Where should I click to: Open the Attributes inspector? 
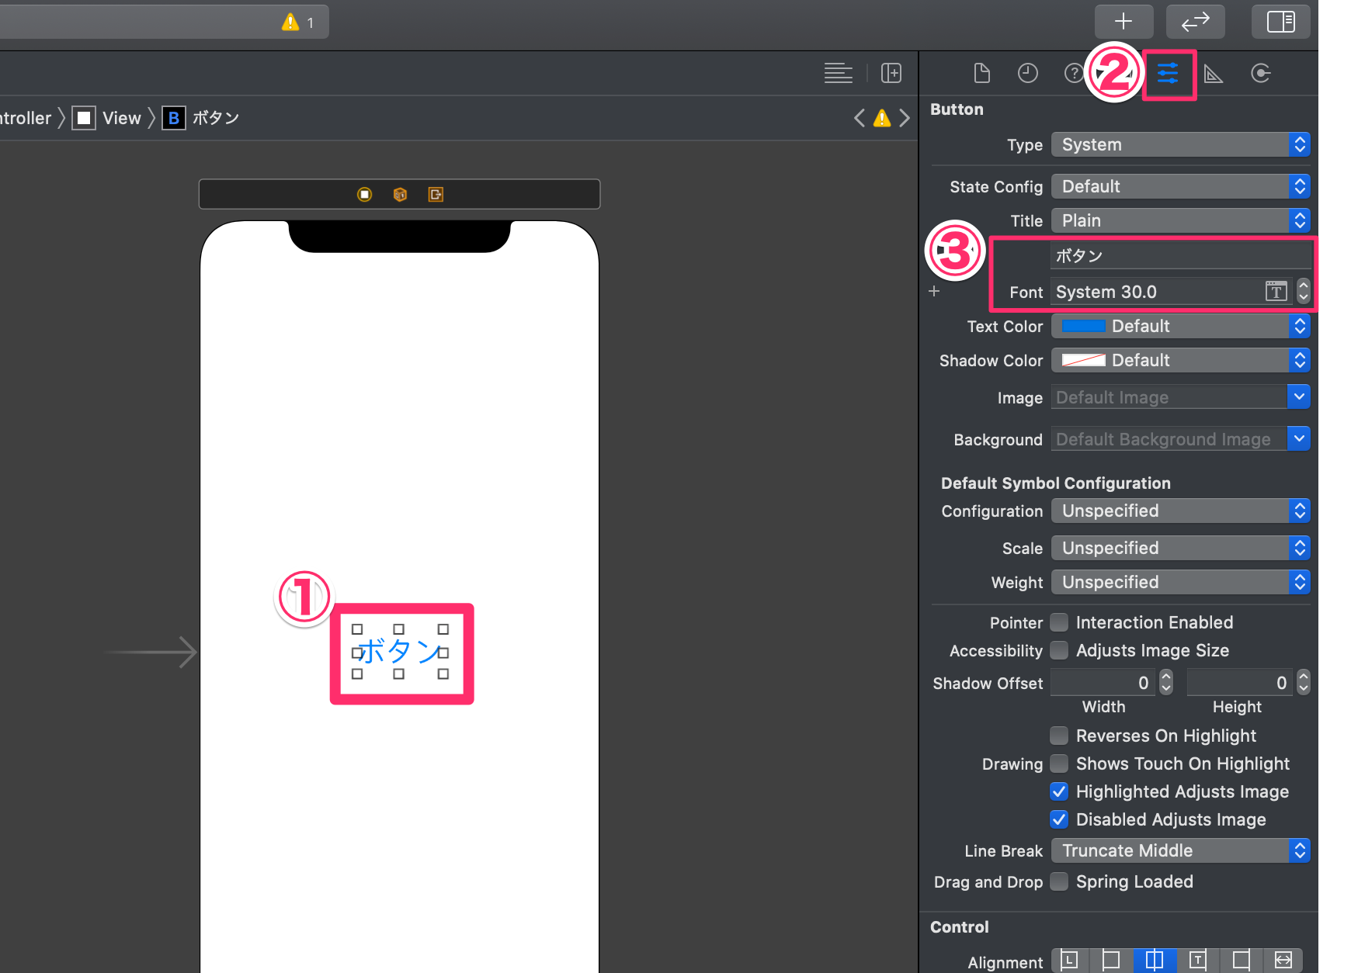pos(1169,73)
